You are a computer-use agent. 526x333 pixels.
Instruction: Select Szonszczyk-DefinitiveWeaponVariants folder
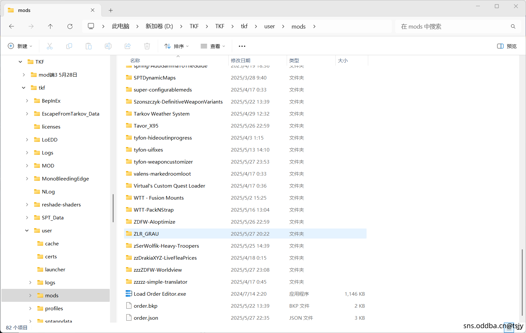(x=178, y=102)
